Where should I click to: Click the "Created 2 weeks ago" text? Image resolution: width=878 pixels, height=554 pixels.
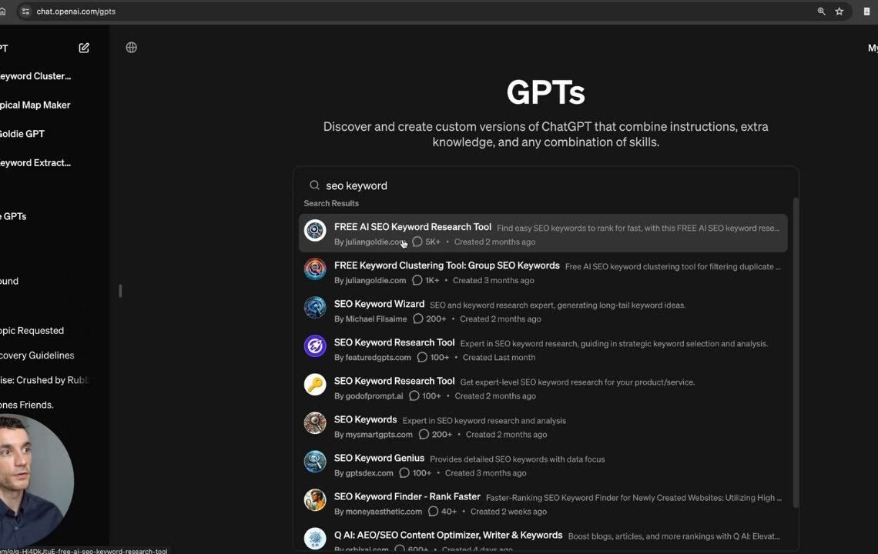coord(508,512)
